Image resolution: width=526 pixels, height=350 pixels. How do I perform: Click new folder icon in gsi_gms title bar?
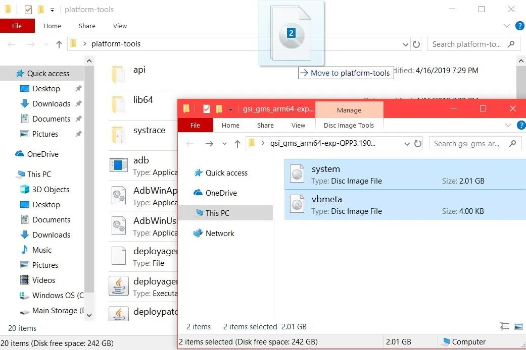[x=219, y=108]
